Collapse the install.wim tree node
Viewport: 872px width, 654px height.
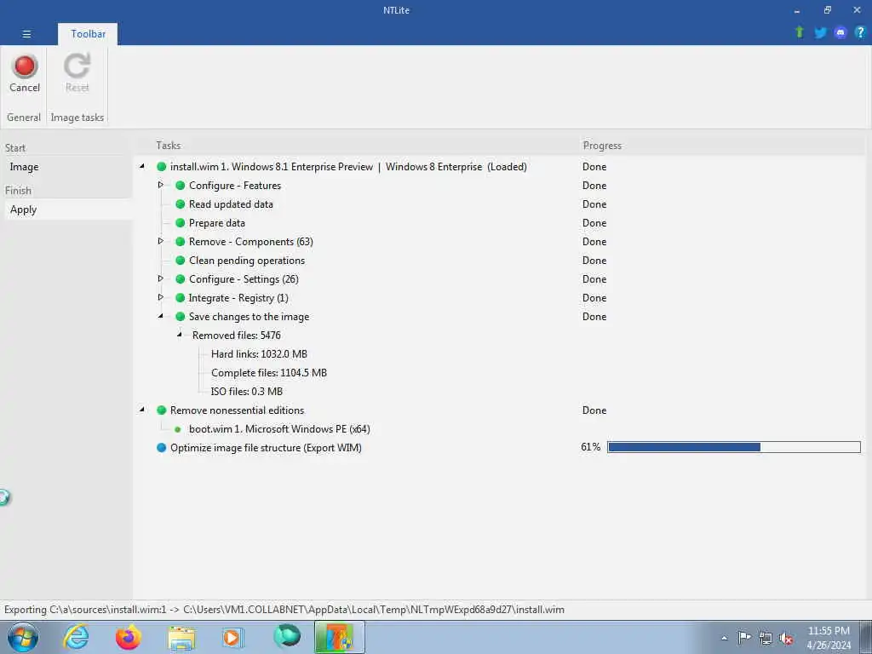[x=142, y=166]
